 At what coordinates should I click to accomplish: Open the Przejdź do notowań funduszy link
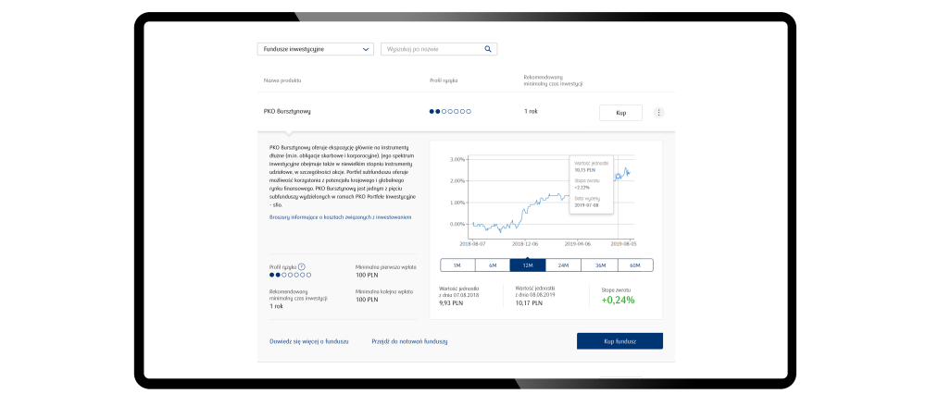[x=409, y=341]
